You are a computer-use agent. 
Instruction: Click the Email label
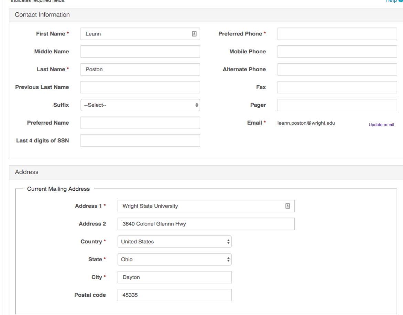click(257, 123)
